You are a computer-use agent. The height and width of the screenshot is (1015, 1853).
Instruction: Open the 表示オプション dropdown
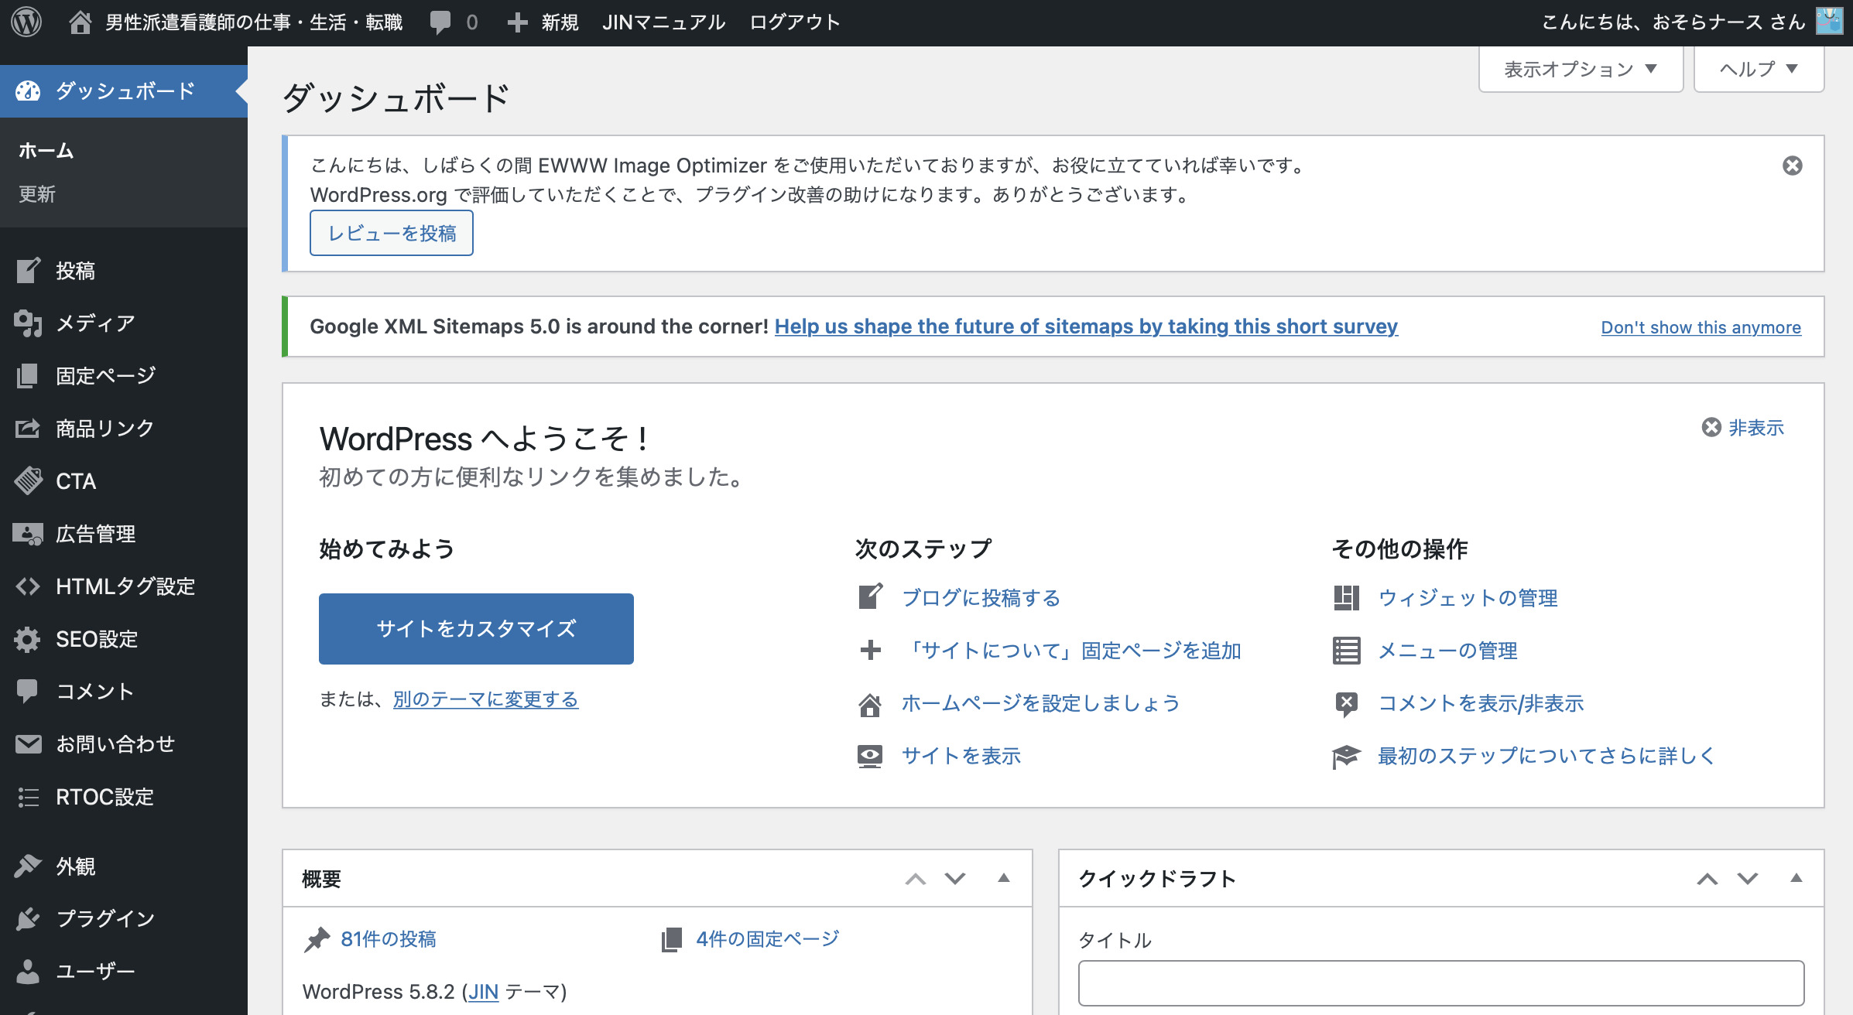click(1581, 70)
